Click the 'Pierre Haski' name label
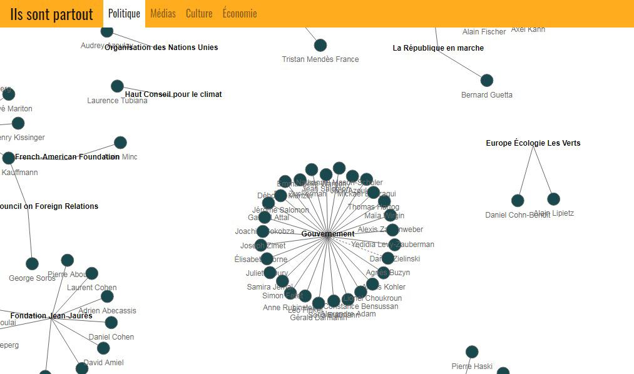 [x=472, y=366]
